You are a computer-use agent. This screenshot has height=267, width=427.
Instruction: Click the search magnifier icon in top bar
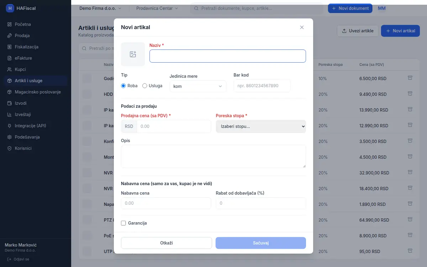tap(196, 8)
